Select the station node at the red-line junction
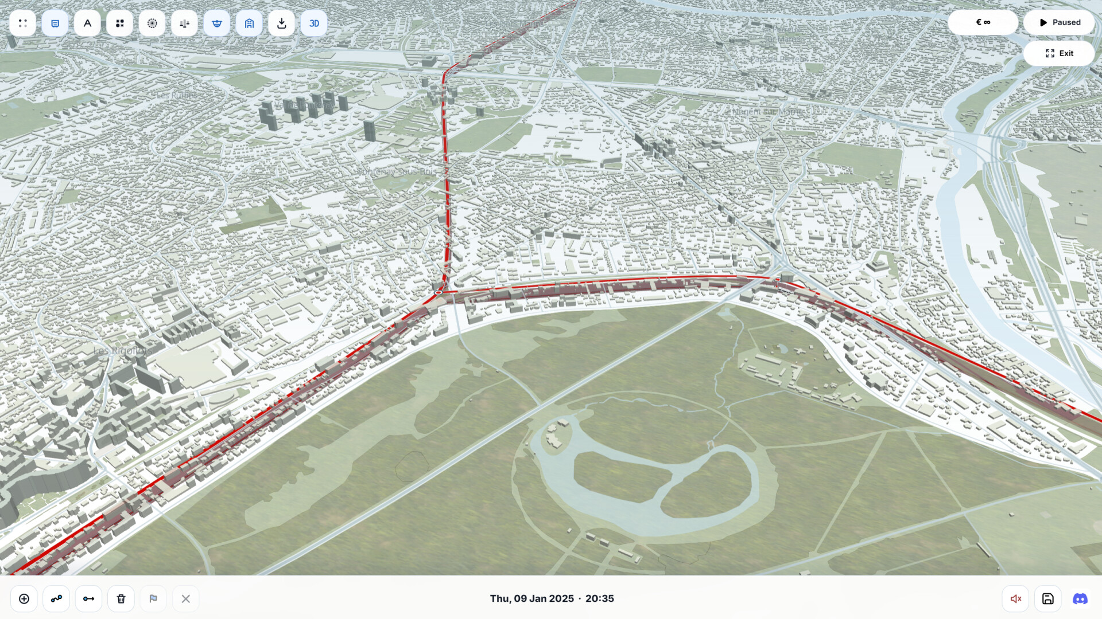 (x=439, y=292)
